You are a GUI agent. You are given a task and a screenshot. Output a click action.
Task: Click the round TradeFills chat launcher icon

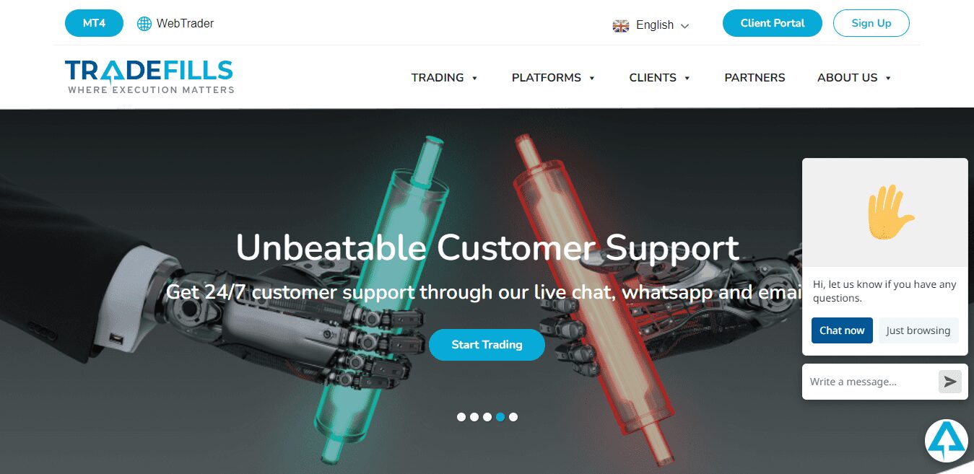pos(947,441)
